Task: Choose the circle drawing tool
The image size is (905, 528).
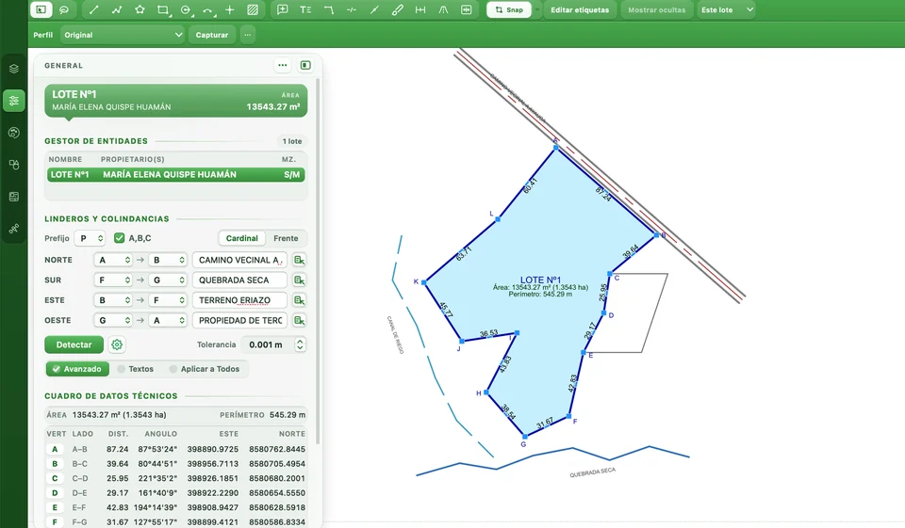Action: (186, 9)
